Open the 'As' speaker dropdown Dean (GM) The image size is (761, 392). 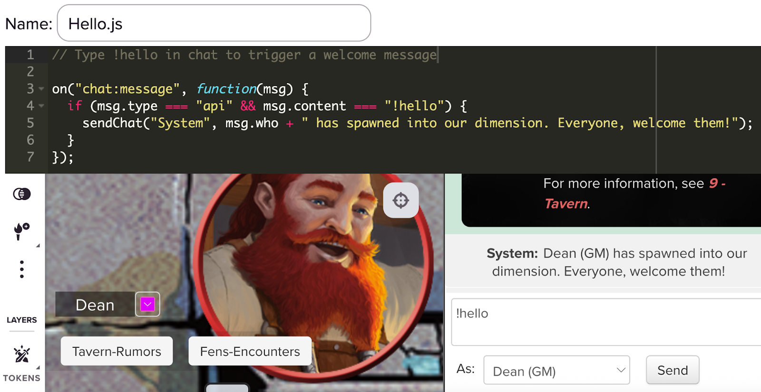[556, 370]
